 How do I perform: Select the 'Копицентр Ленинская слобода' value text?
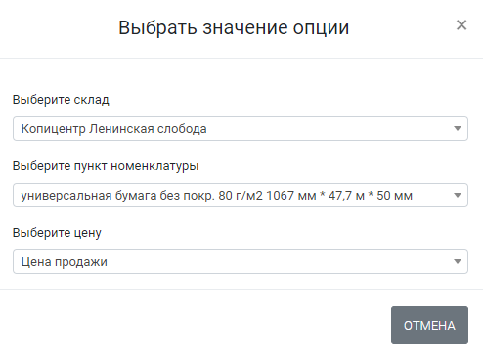point(113,129)
